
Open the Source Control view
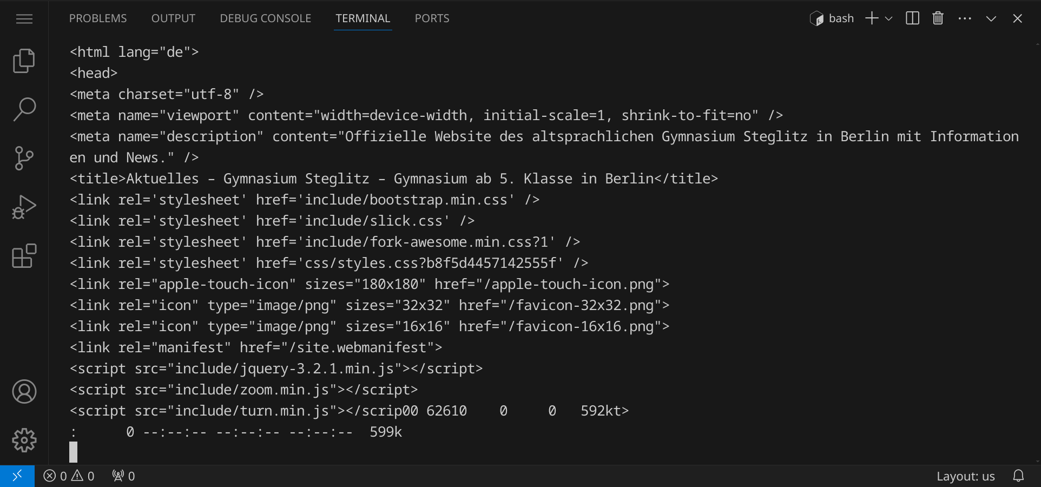(x=24, y=158)
